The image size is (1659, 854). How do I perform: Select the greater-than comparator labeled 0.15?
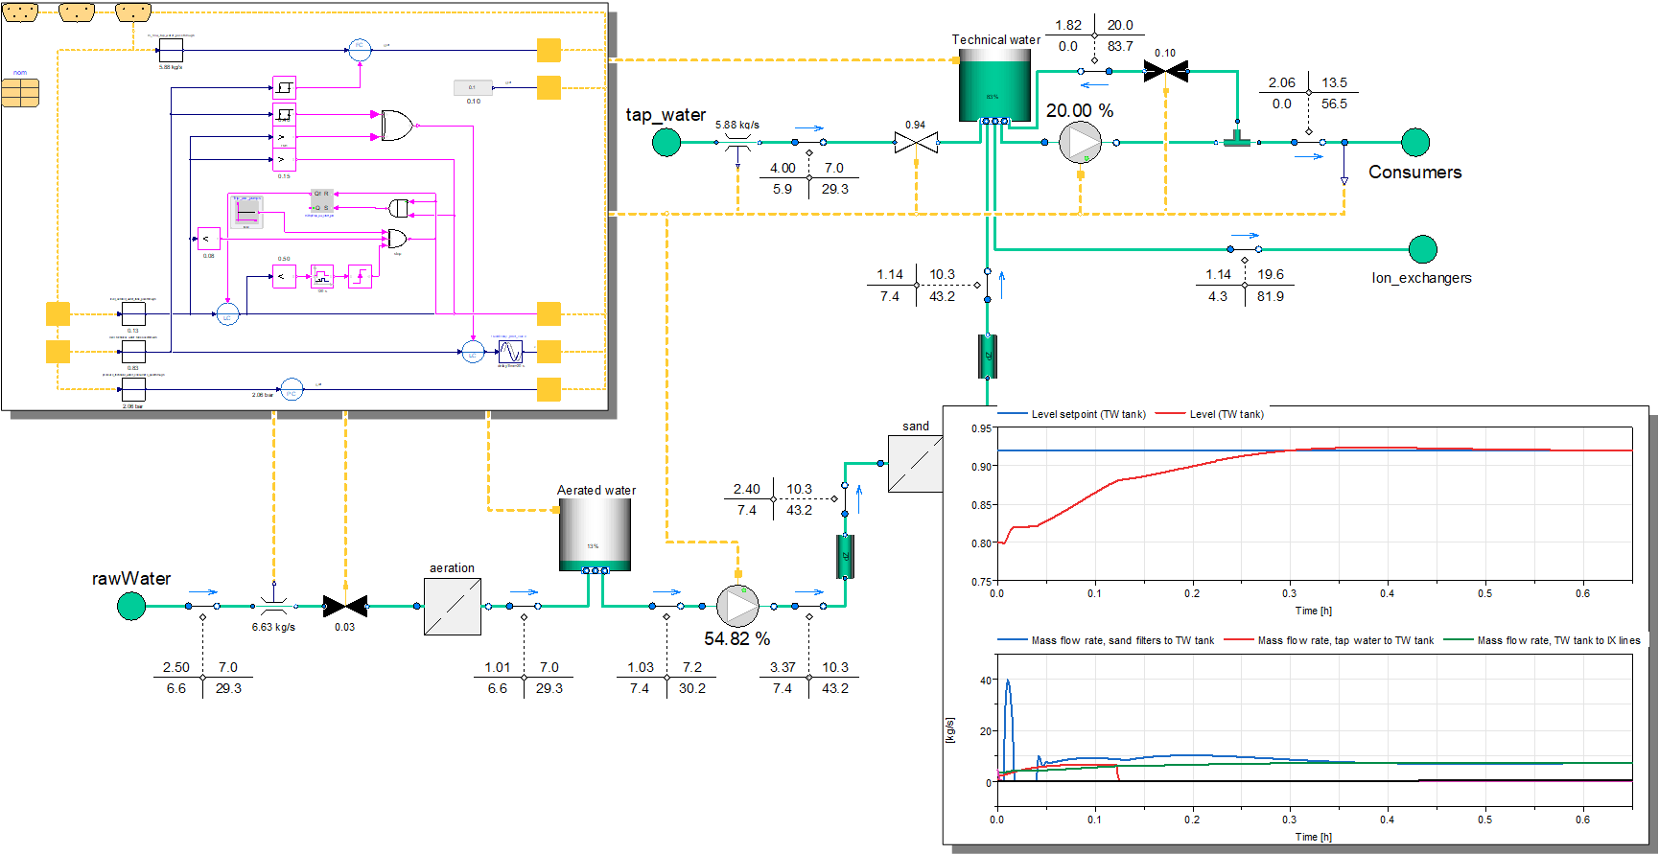(x=284, y=159)
